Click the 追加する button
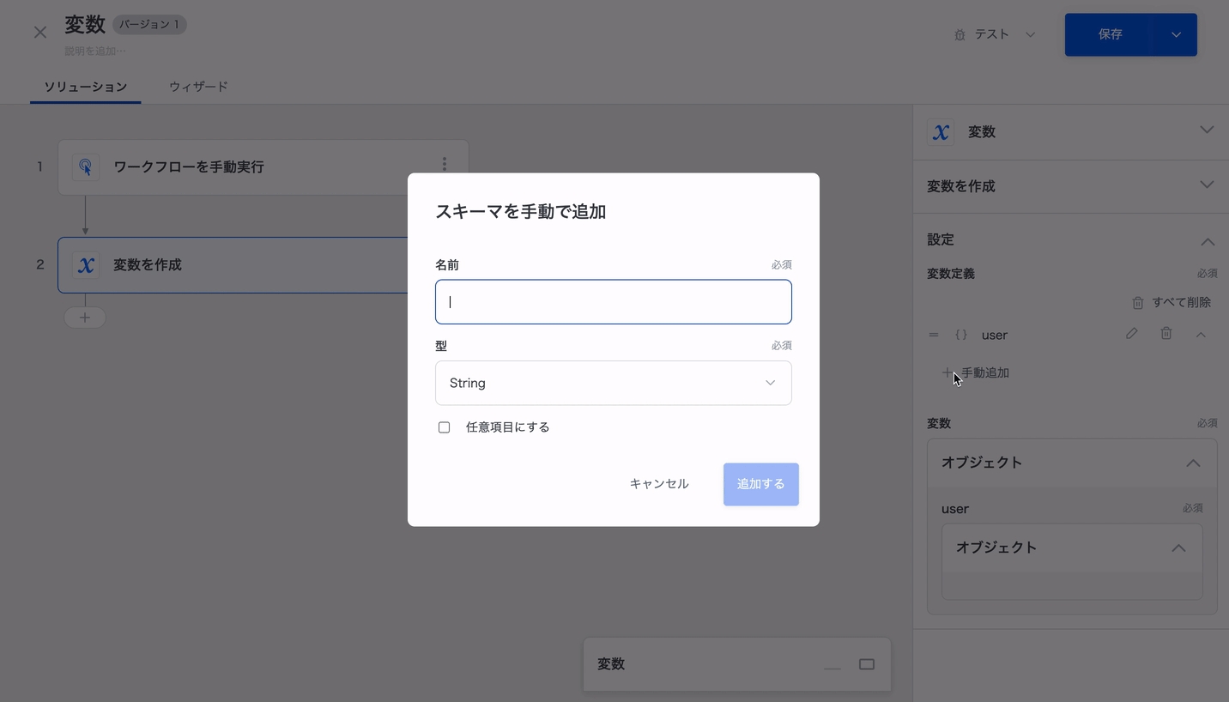The width and height of the screenshot is (1229, 702). 760,484
